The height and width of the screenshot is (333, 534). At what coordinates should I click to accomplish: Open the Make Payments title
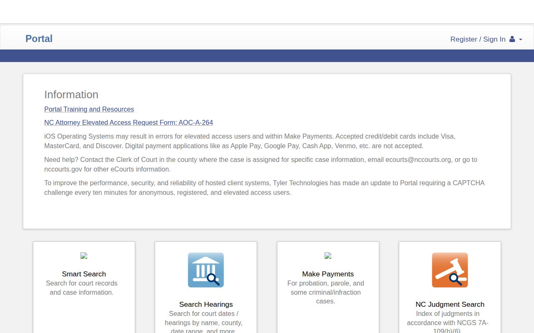click(x=328, y=274)
